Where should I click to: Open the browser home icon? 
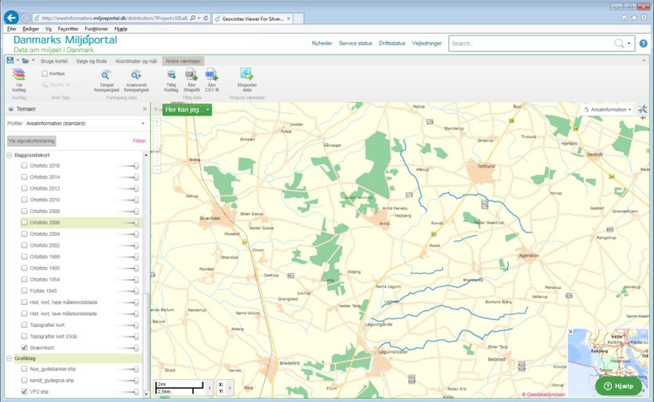coord(624,18)
